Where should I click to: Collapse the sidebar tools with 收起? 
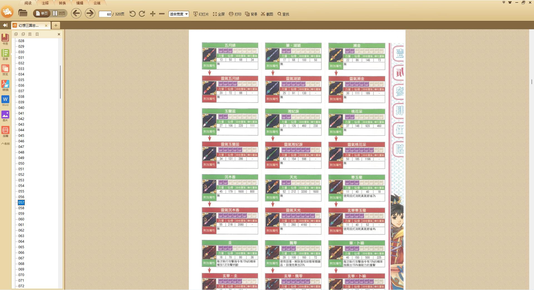pyautogui.click(x=5, y=144)
